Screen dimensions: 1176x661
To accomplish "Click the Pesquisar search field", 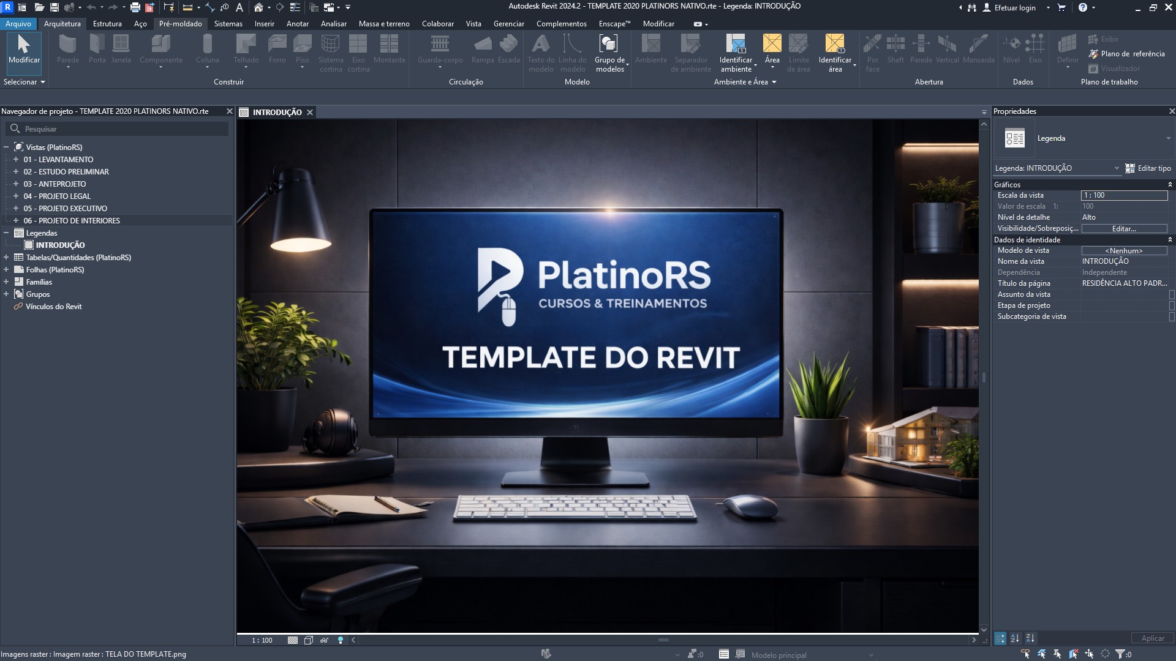I will pyautogui.click(x=117, y=129).
